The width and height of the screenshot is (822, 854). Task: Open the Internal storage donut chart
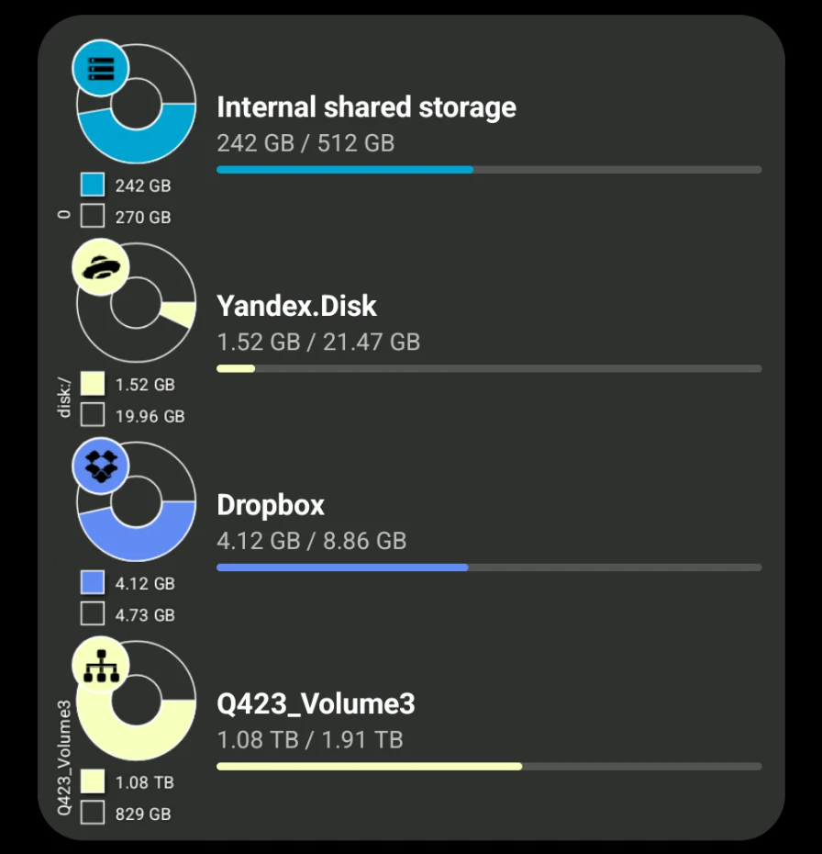(136, 104)
